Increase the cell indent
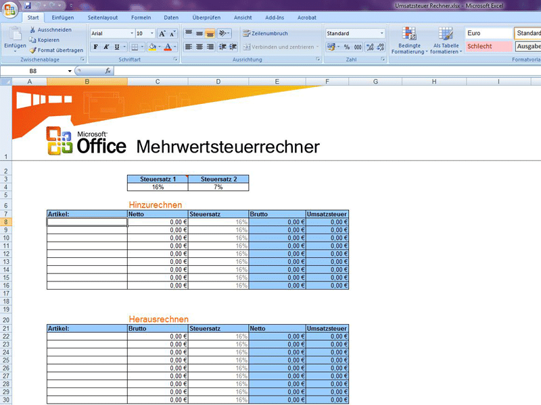This screenshot has width=541, height=405. click(x=233, y=47)
